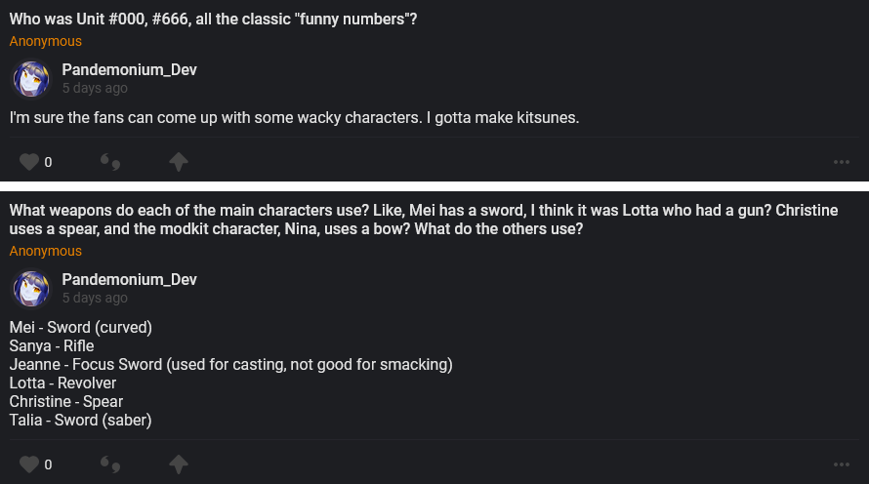Screen dimensions: 869x484
Task: Click Anonymous under the weapons question
Action: coord(46,251)
